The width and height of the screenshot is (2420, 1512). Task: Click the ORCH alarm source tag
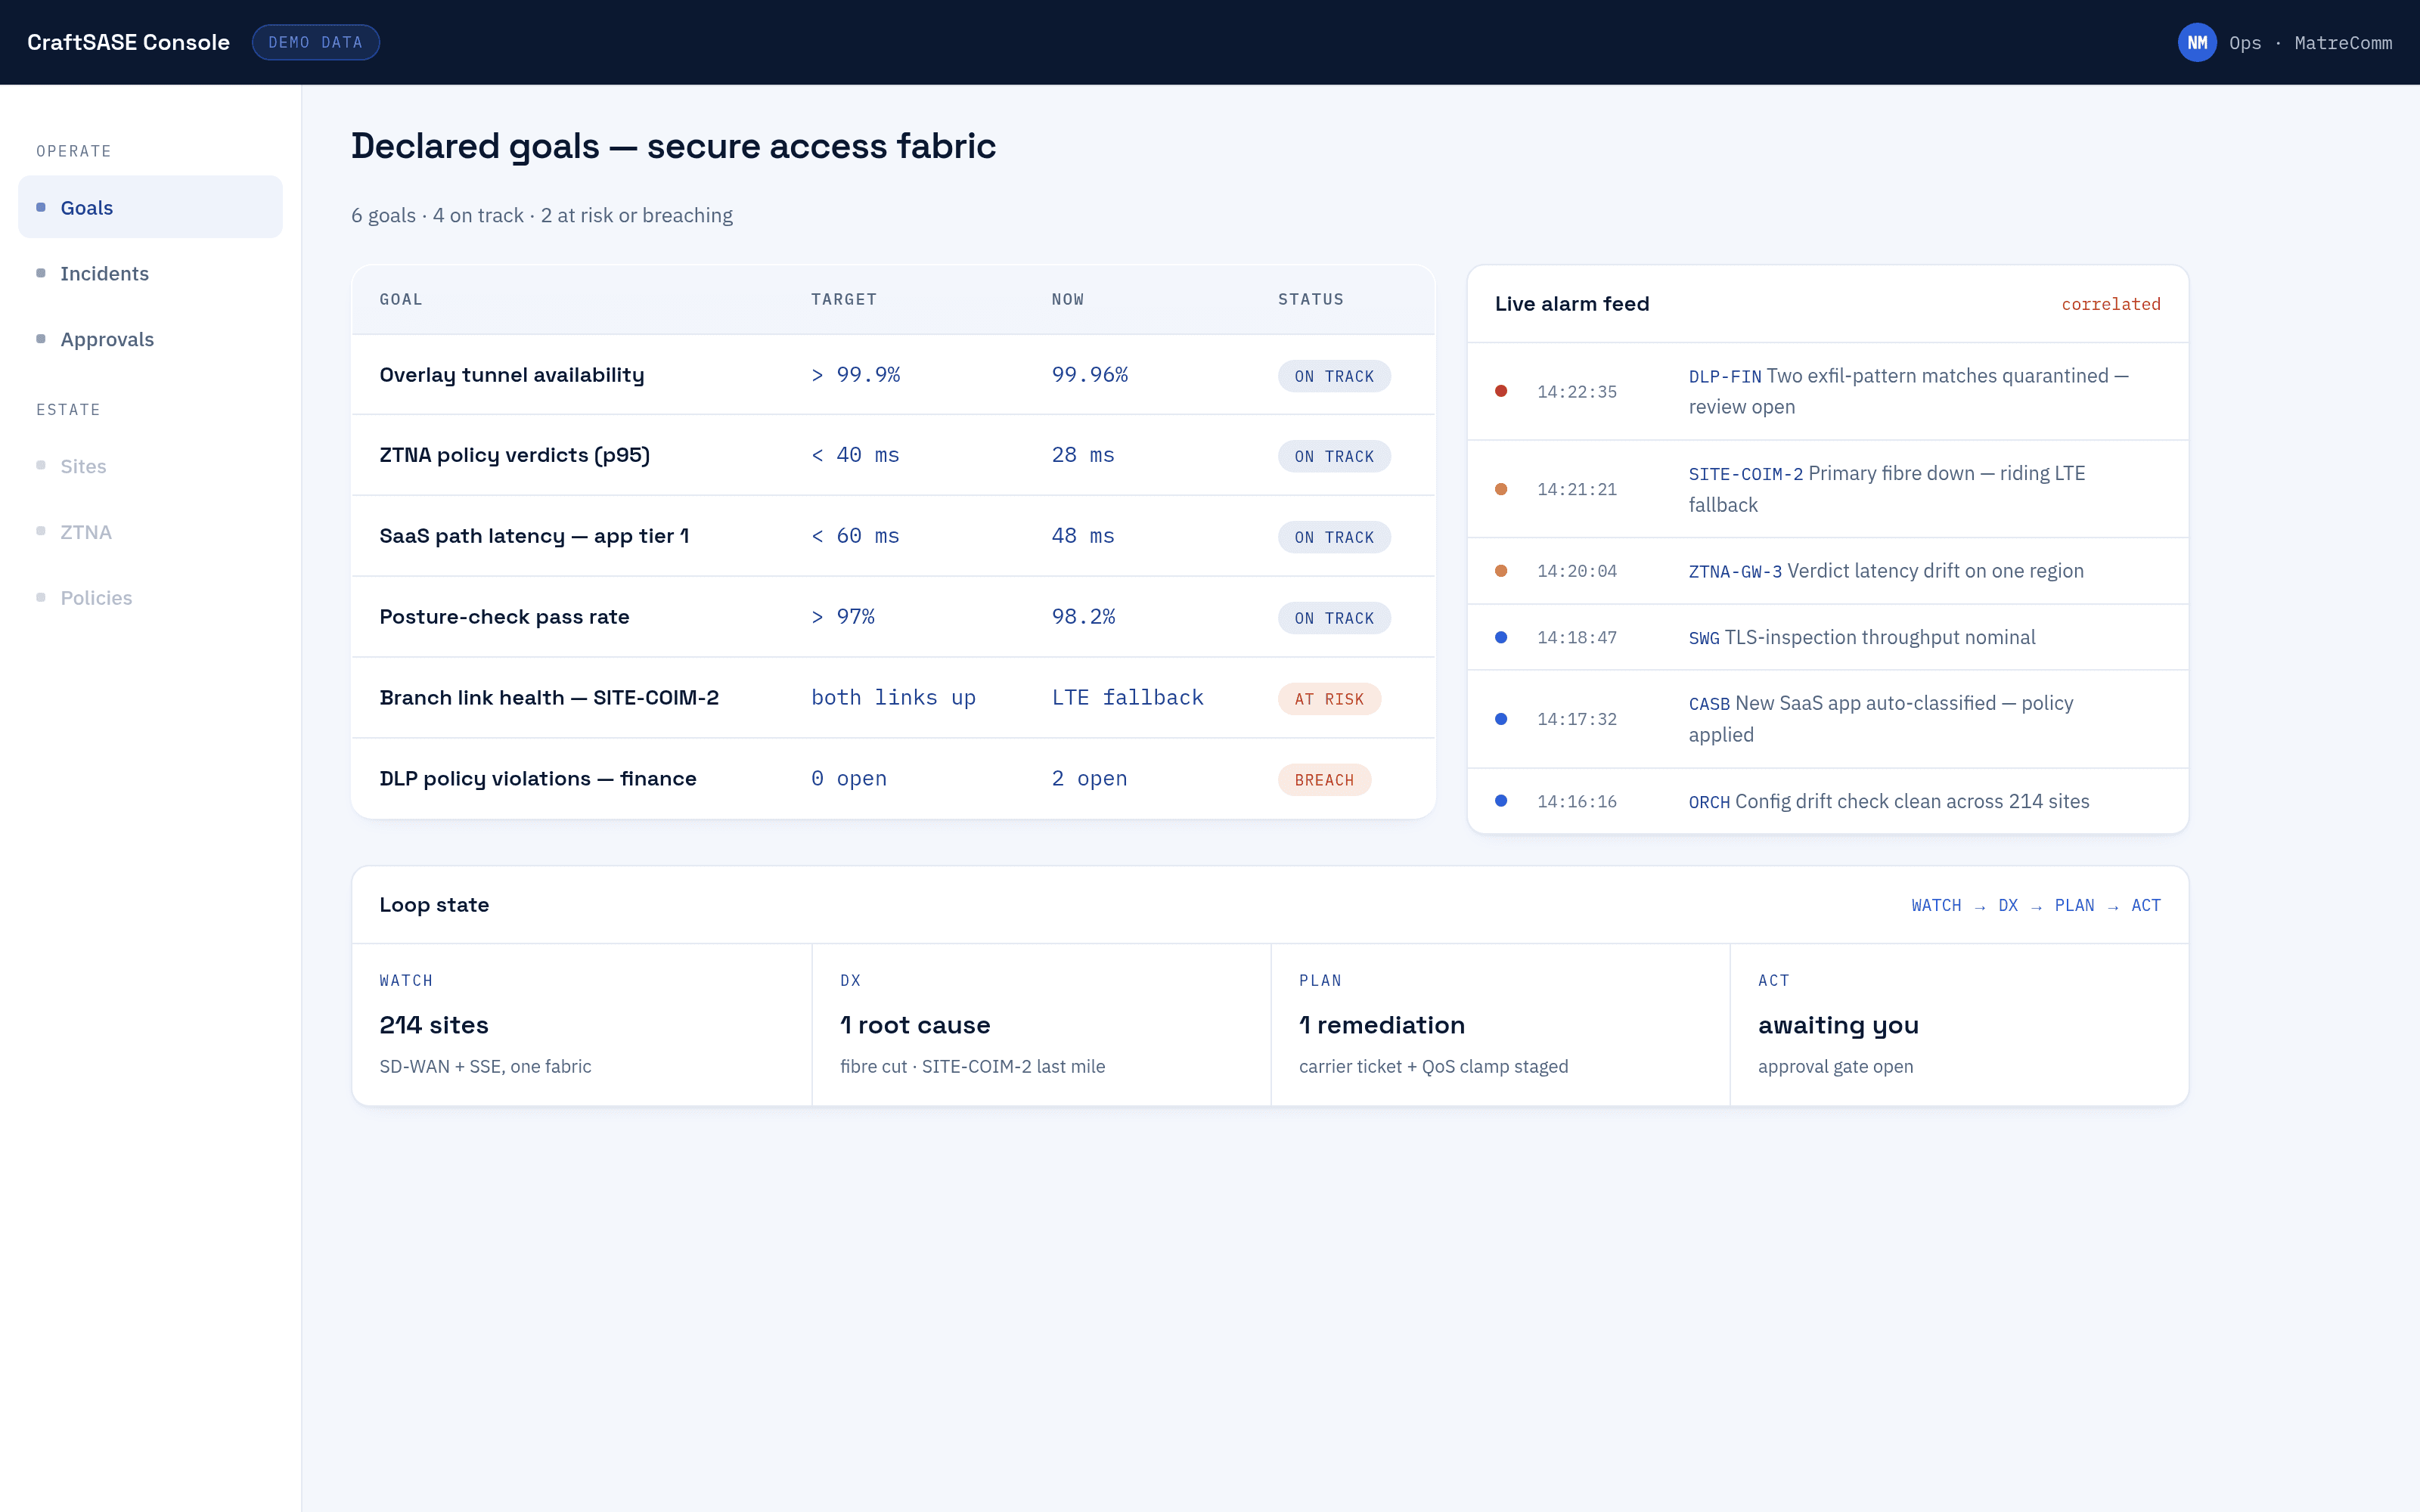pyautogui.click(x=1709, y=802)
